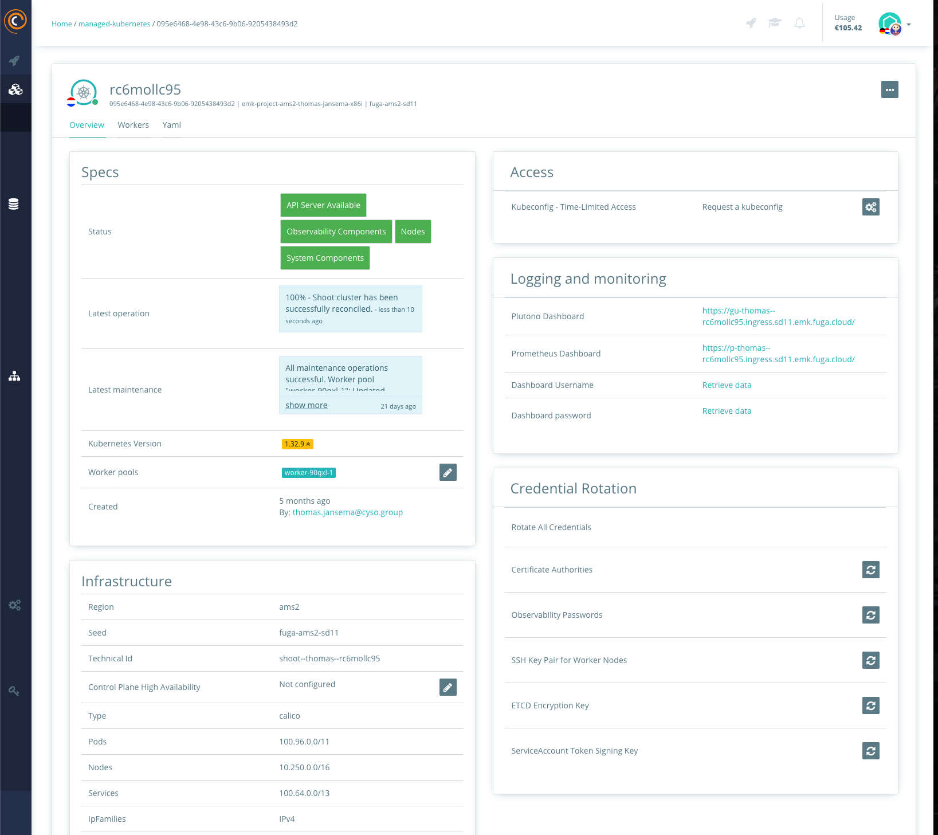Select the Managed Kubernetes cube icon in sidebar

click(15, 89)
